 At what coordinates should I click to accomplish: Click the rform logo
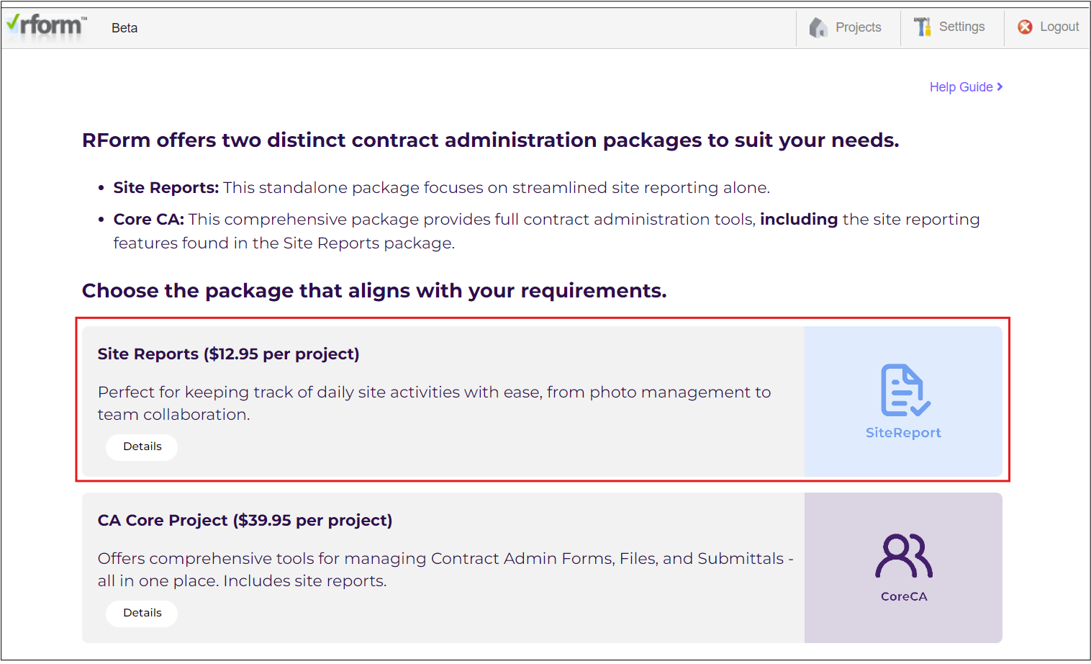(46, 26)
